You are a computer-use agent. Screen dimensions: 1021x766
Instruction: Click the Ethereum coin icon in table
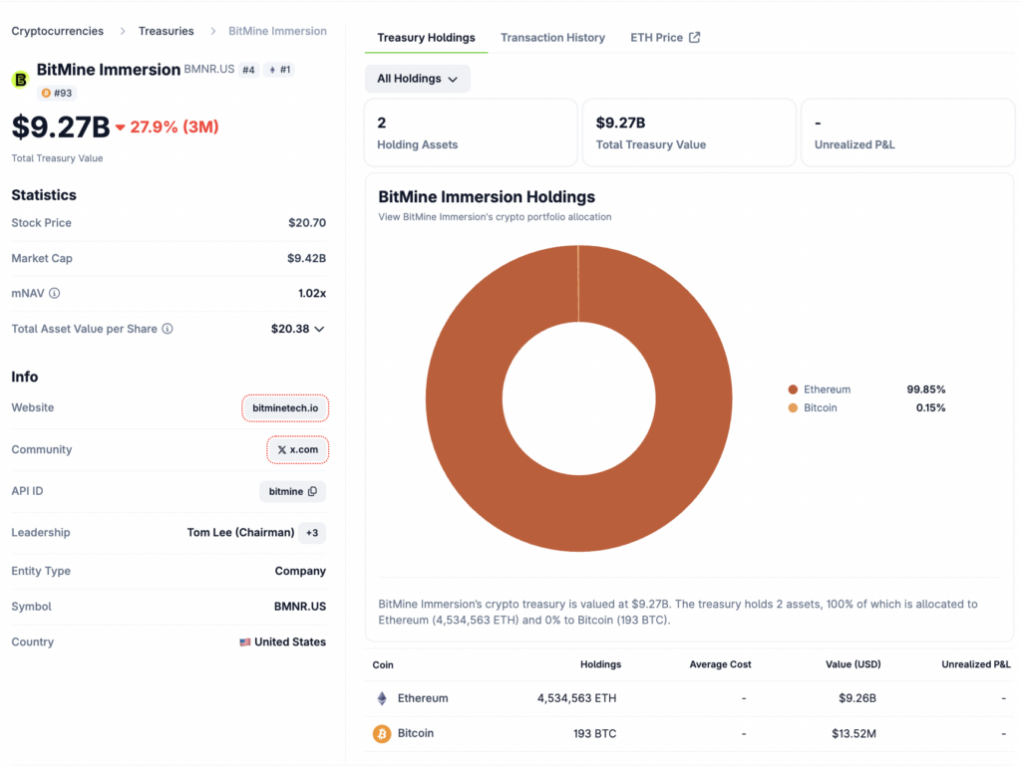382,698
